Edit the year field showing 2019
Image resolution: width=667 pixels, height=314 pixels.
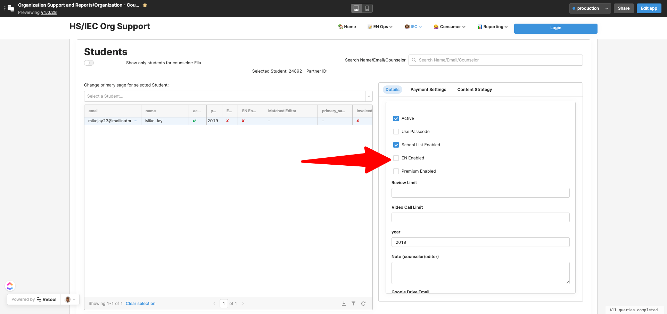480,242
